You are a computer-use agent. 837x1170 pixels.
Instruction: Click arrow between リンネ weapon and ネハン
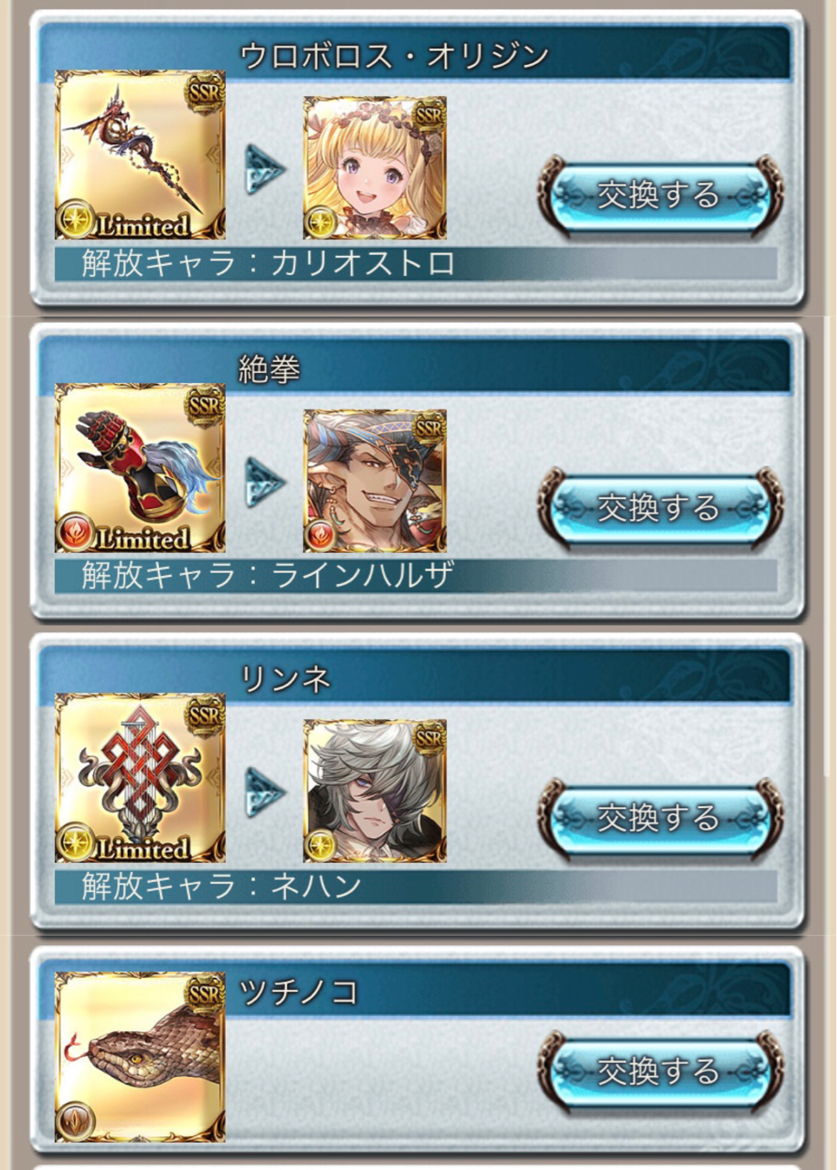click(265, 792)
